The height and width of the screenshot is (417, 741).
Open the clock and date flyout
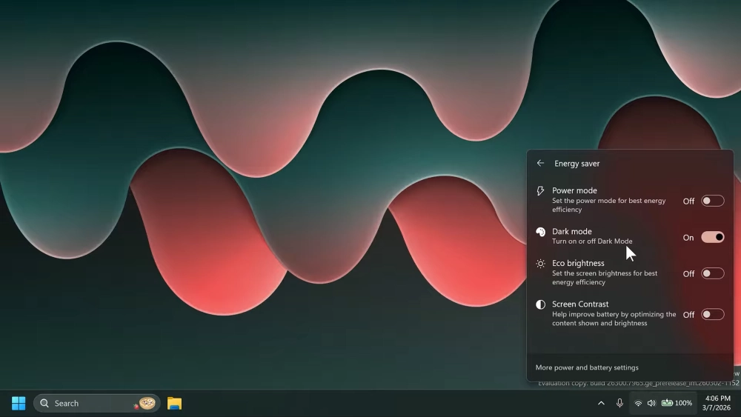[x=716, y=403]
